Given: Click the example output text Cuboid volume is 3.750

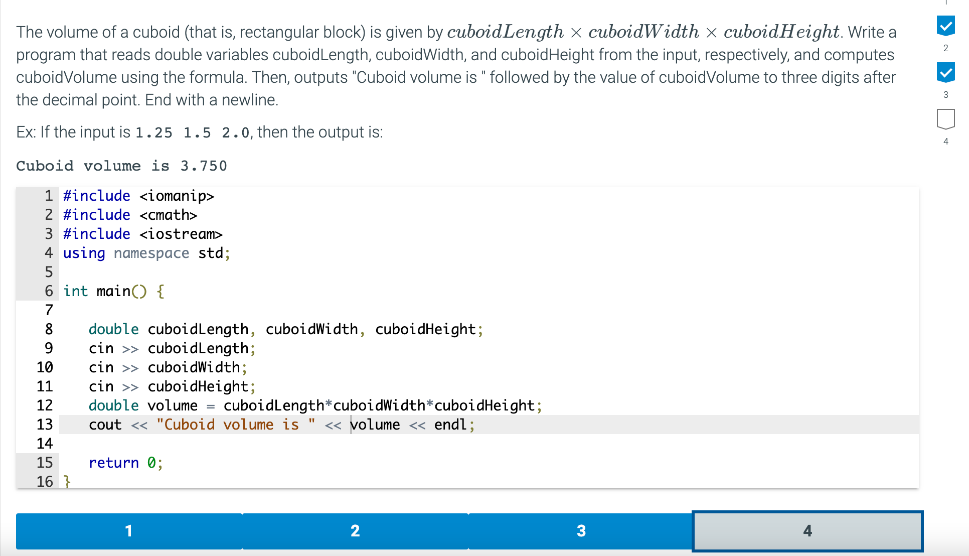Looking at the screenshot, I should [121, 166].
